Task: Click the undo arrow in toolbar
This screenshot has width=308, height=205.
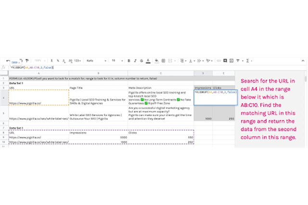Action: tap(9, 61)
